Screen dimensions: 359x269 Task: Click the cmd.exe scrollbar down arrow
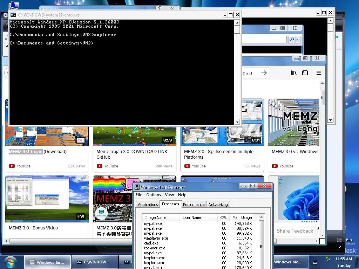coord(237,122)
